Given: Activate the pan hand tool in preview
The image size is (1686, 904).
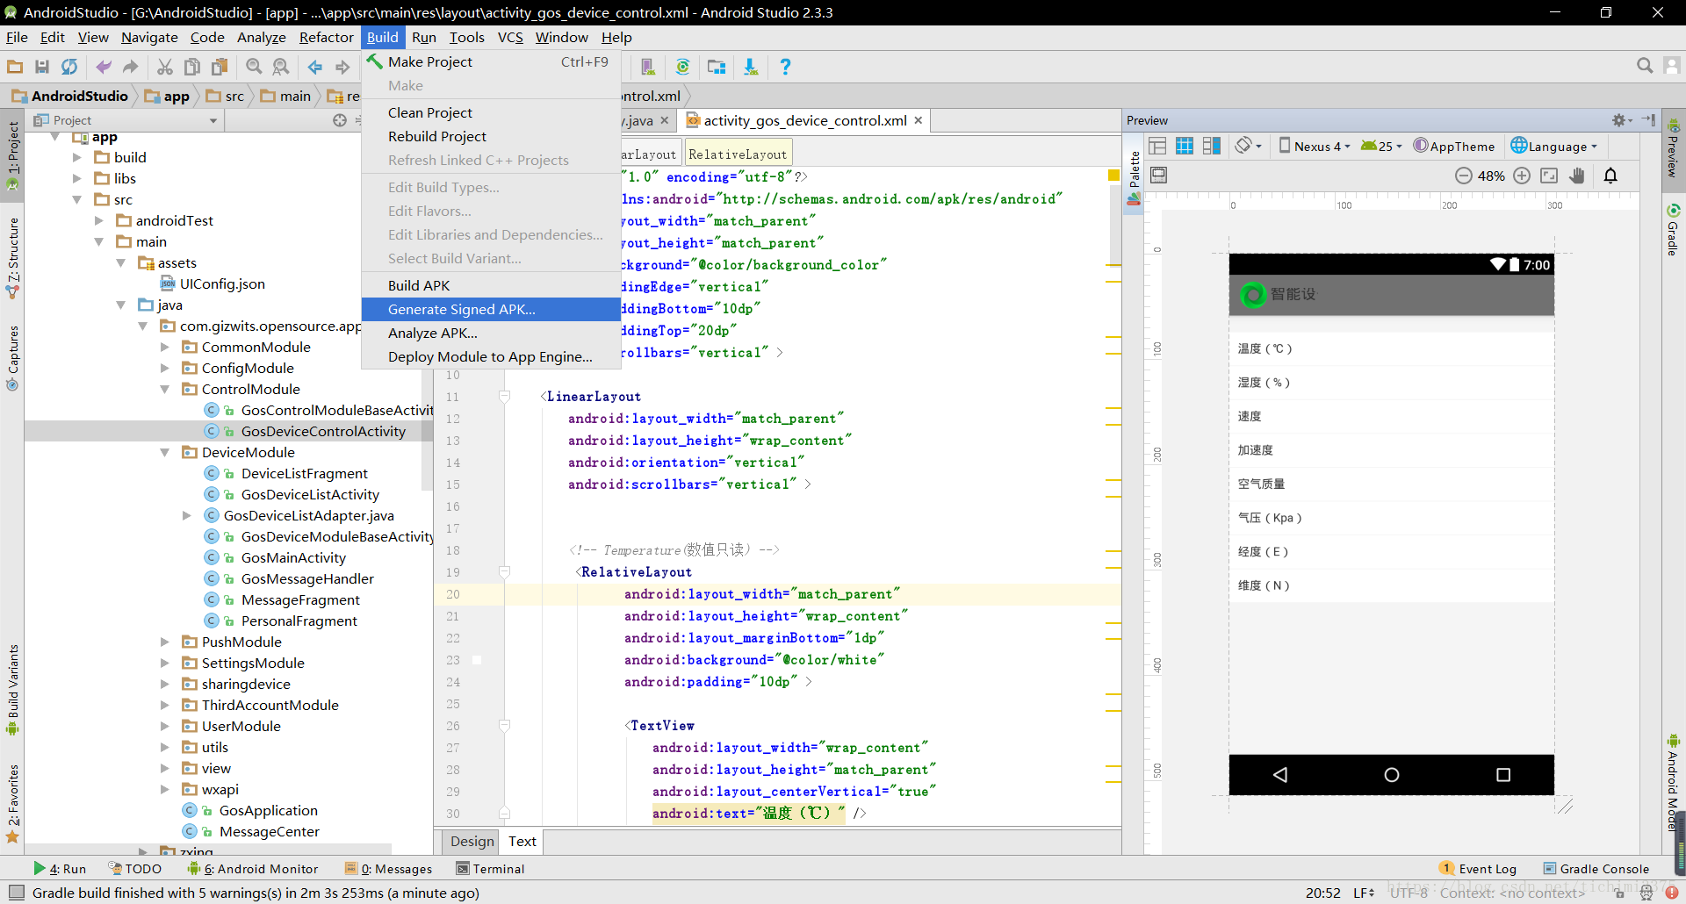Looking at the screenshot, I should (x=1577, y=176).
